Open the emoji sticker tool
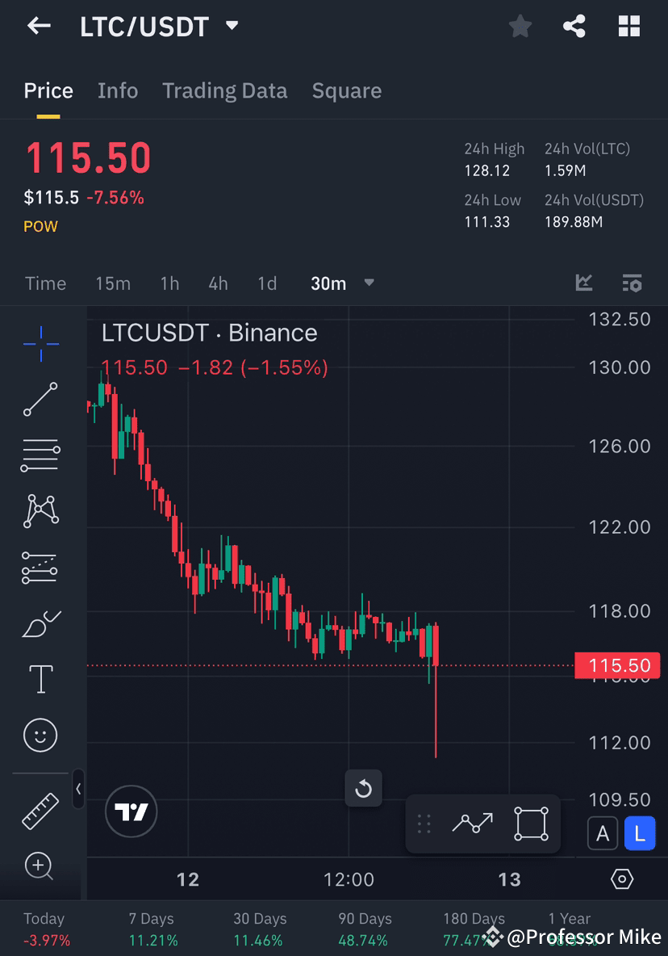Screen dimensions: 668x956 pos(40,735)
